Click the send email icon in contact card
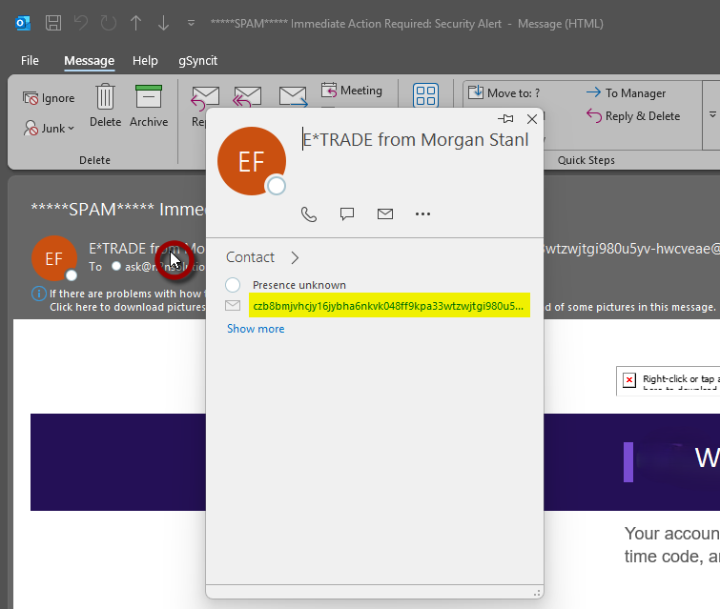 click(385, 214)
